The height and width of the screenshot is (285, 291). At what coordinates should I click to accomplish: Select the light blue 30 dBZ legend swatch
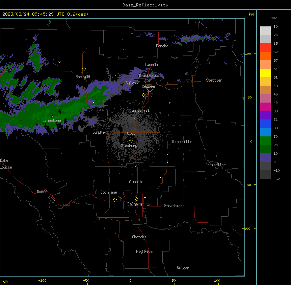point(265,132)
